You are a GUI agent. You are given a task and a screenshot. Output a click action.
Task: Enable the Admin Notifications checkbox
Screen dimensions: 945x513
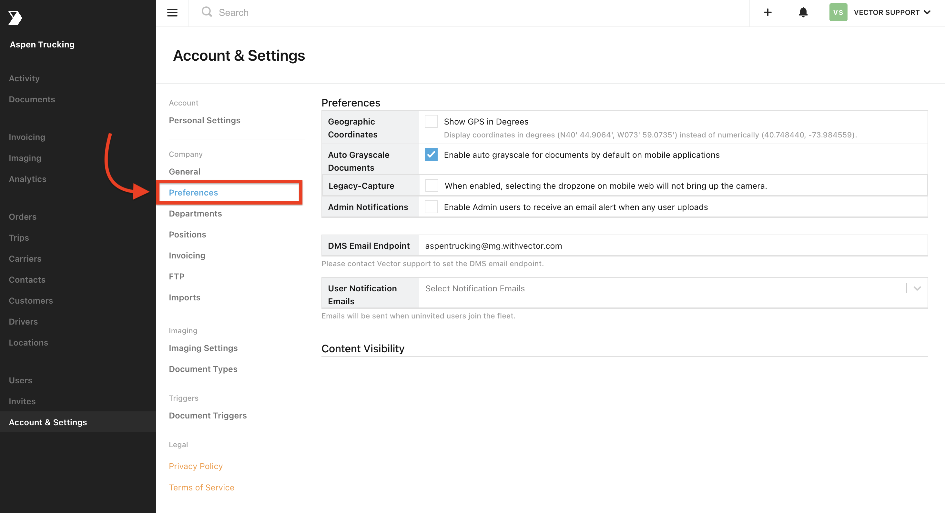431,207
